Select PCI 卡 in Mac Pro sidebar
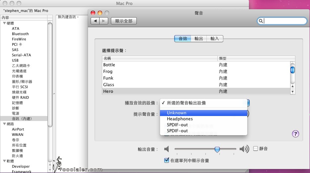The height and width of the screenshot is (173, 310). 17,44
